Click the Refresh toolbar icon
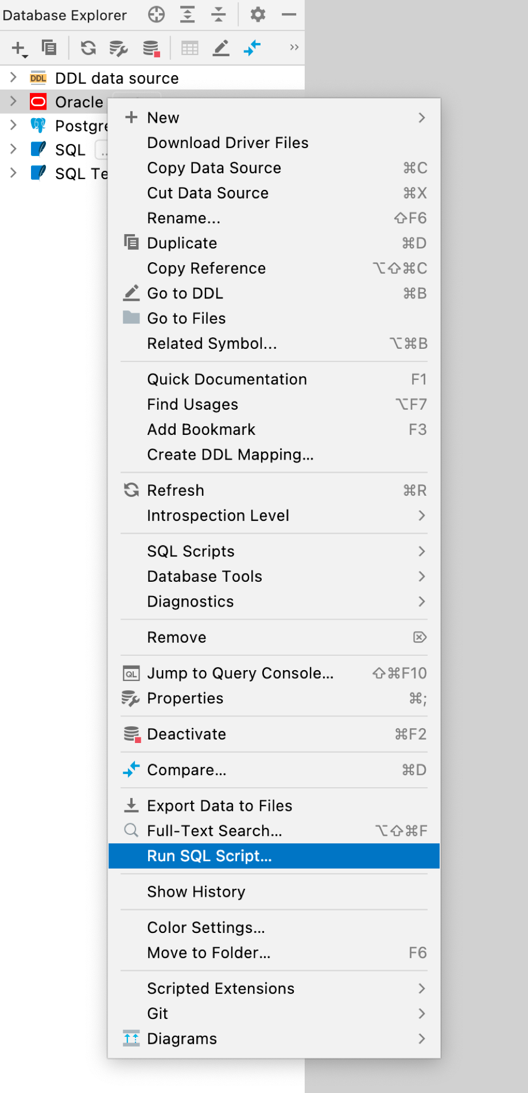This screenshot has height=1093, width=528. [x=88, y=48]
